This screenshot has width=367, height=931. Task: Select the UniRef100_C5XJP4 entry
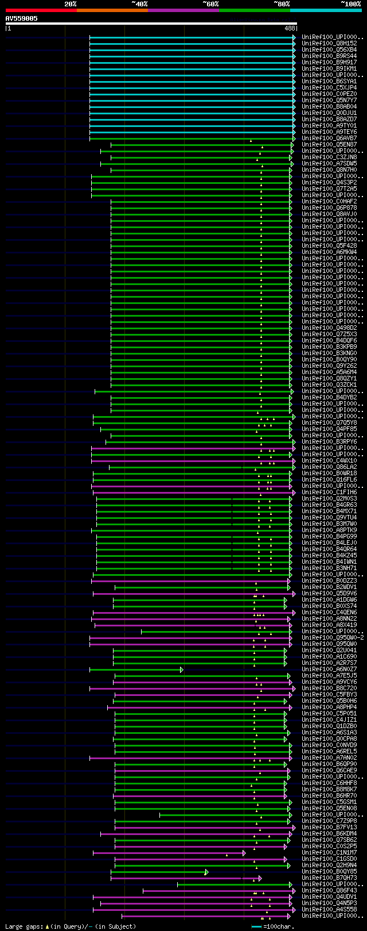[329, 87]
